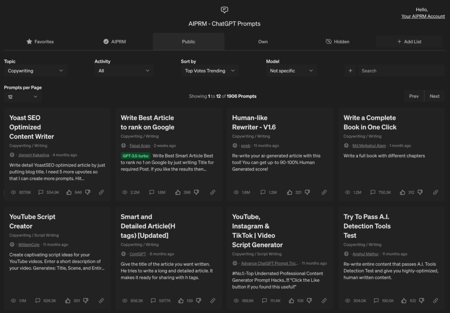The image size is (450, 313).
Task: Click the Add List tab
Action: [409, 42]
